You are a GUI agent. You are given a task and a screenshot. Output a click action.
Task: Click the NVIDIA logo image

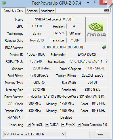tap(96, 29)
